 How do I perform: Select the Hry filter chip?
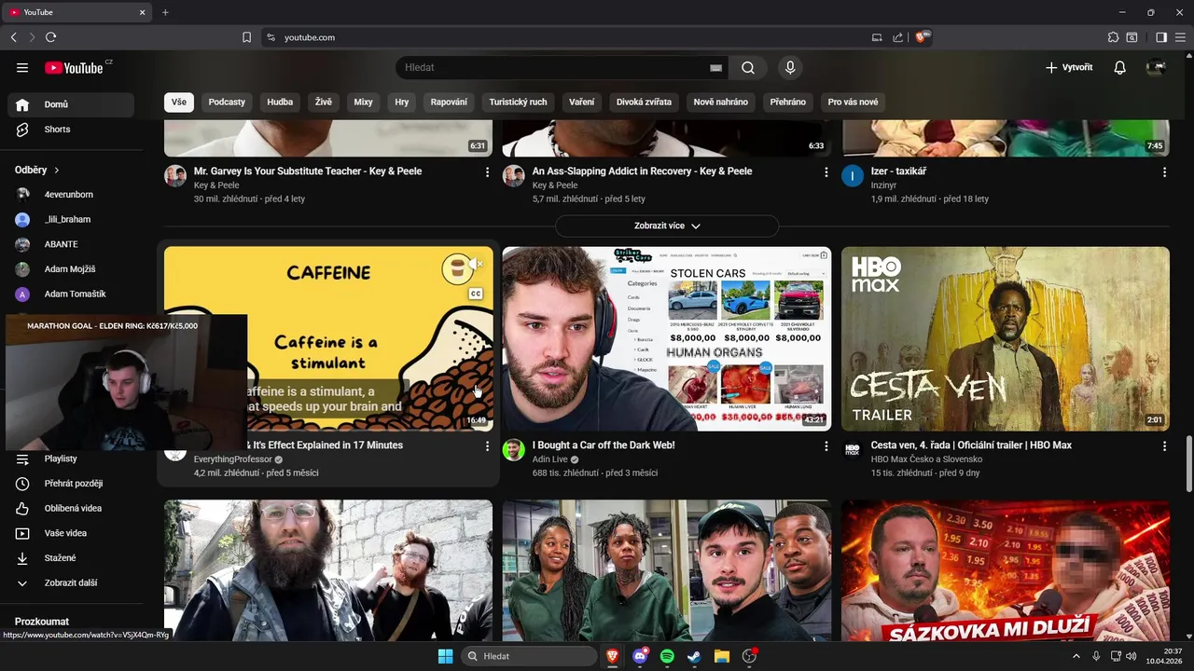tap(402, 102)
